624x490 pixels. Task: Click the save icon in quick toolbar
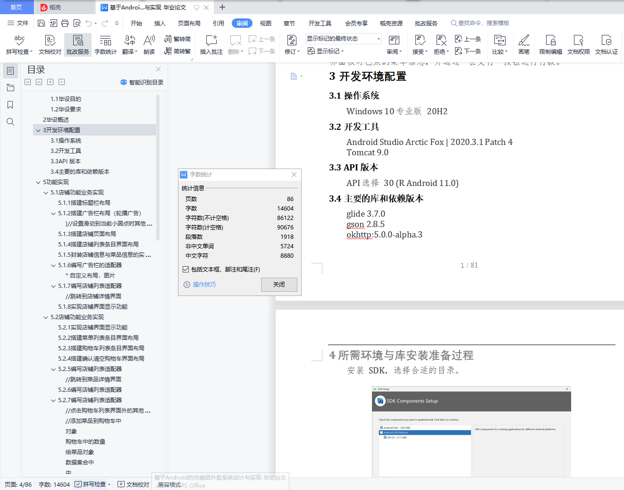click(41, 23)
